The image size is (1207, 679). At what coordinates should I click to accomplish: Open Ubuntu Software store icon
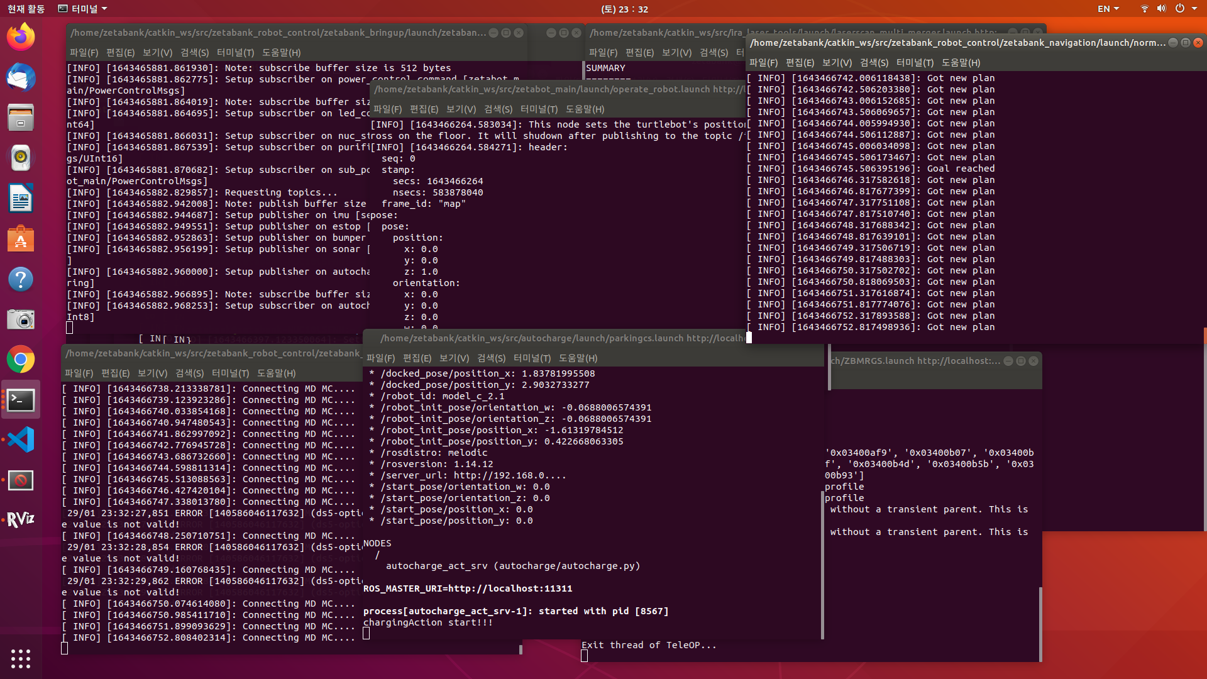[x=21, y=239]
